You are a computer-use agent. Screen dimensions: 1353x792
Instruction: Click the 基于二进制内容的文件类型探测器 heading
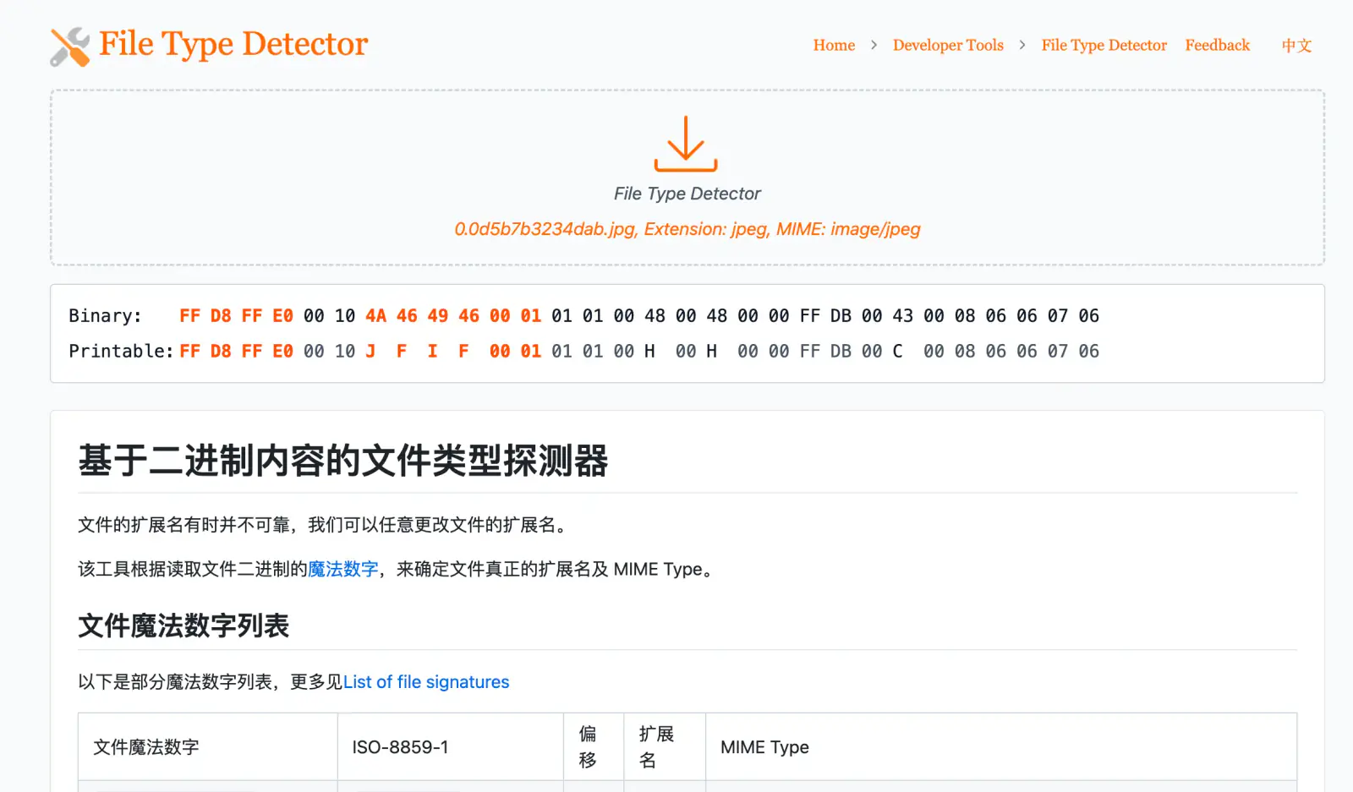tap(343, 461)
